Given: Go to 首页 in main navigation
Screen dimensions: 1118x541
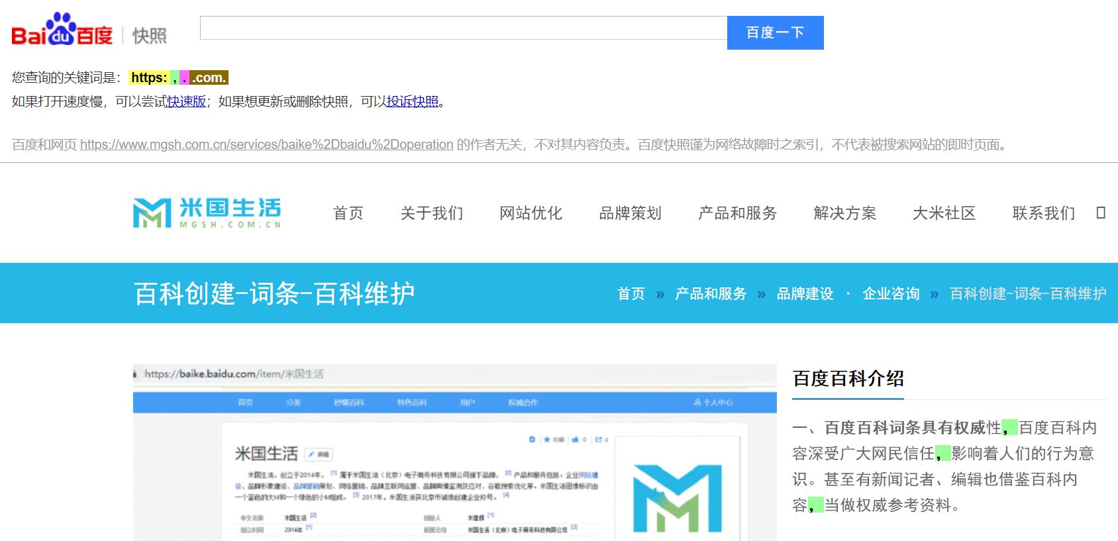Looking at the screenshot, I should [x=348, y=213].
